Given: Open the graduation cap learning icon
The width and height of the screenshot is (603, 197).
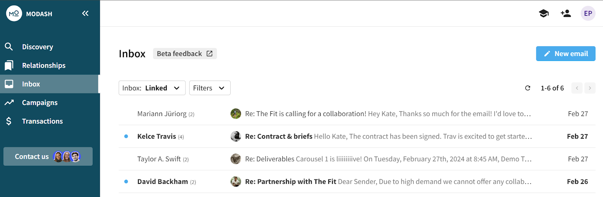Looking at the screenshot, I should pyautogui.click(x=543, y=14).
